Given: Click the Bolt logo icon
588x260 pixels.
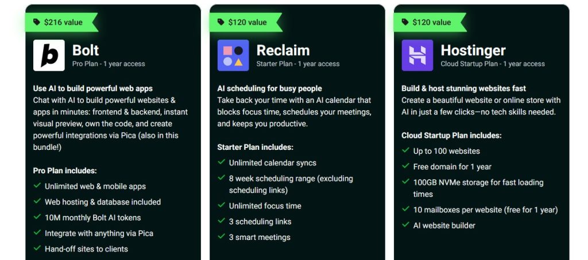Looking at the screenshot, I should point(49,55).
